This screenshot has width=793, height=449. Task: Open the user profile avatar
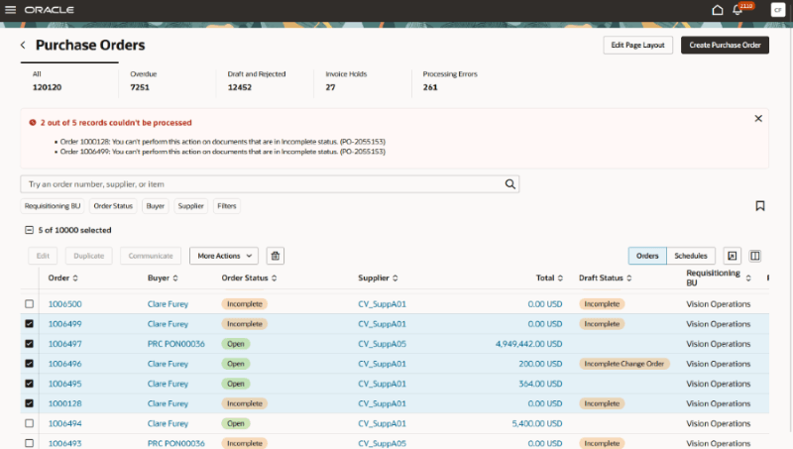tap(777, 10)
